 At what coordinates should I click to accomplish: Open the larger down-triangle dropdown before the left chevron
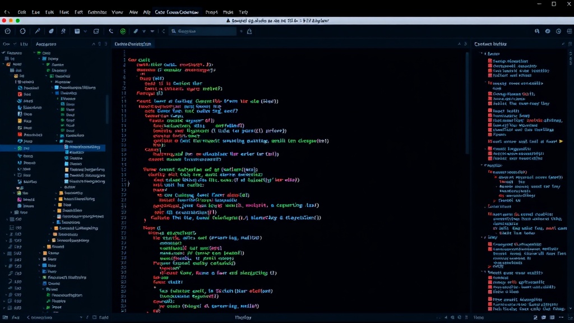152,31
